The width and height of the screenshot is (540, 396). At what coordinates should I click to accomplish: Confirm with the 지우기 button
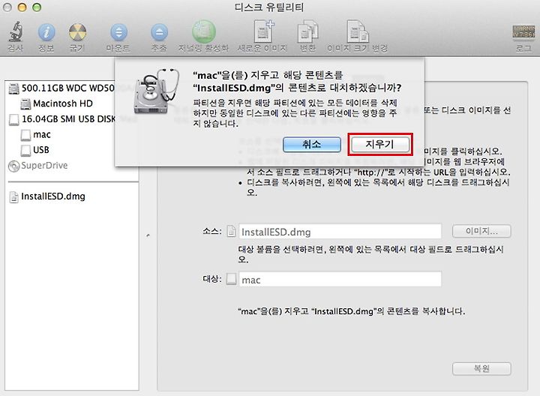(x=379, y=144)
